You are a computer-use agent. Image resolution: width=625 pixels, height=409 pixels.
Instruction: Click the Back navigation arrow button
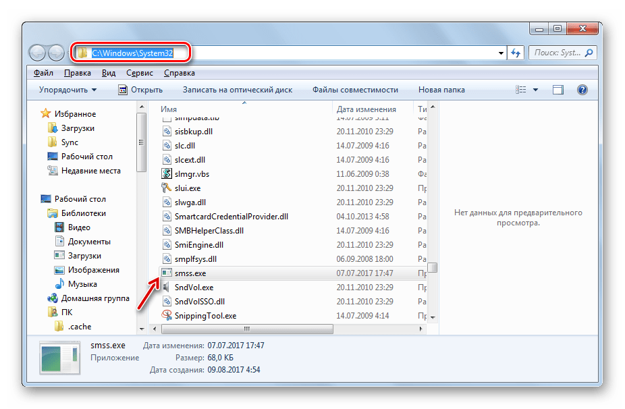click(x=38, y=53)
